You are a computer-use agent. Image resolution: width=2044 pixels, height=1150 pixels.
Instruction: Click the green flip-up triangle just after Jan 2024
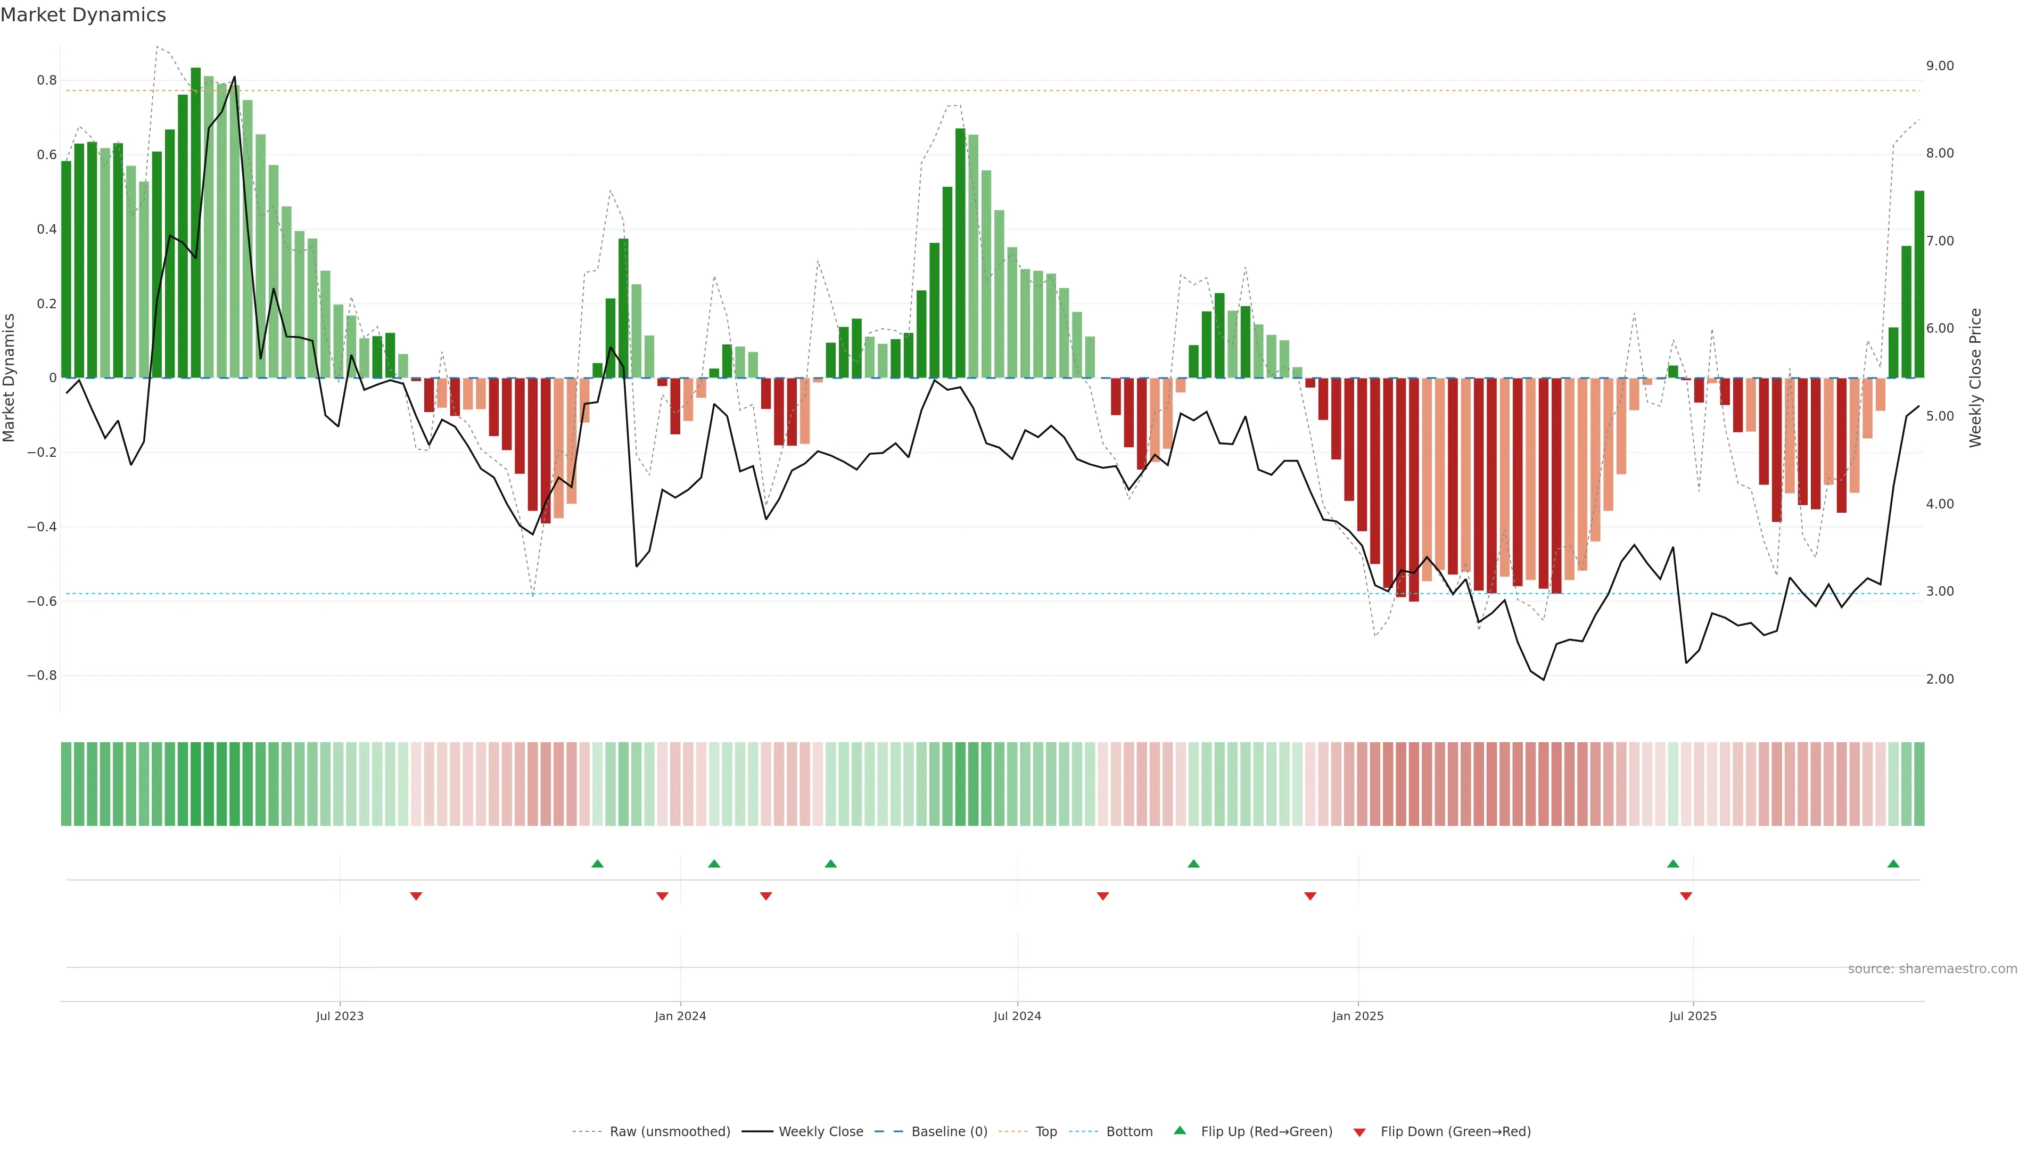[714, 864]
